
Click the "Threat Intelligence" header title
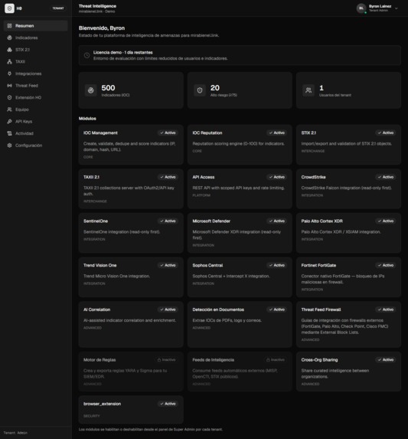coord(97,6)
